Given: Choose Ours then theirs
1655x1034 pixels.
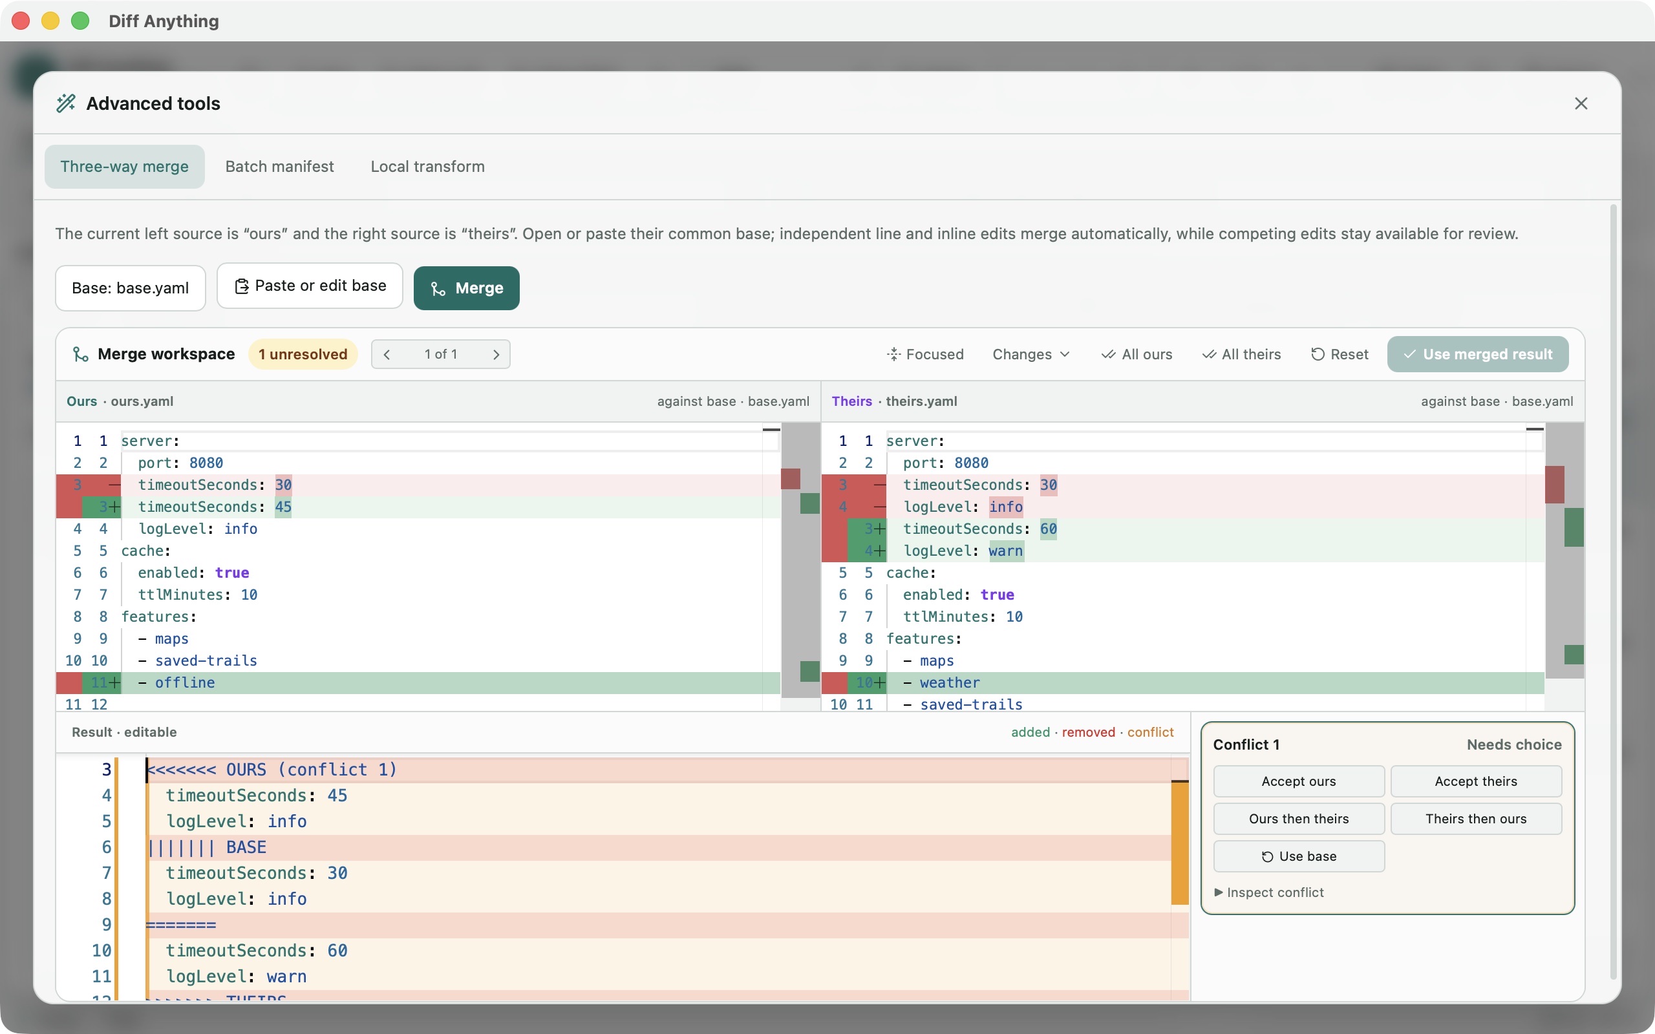Looking at the screenshot, I should click(1299, 819).
